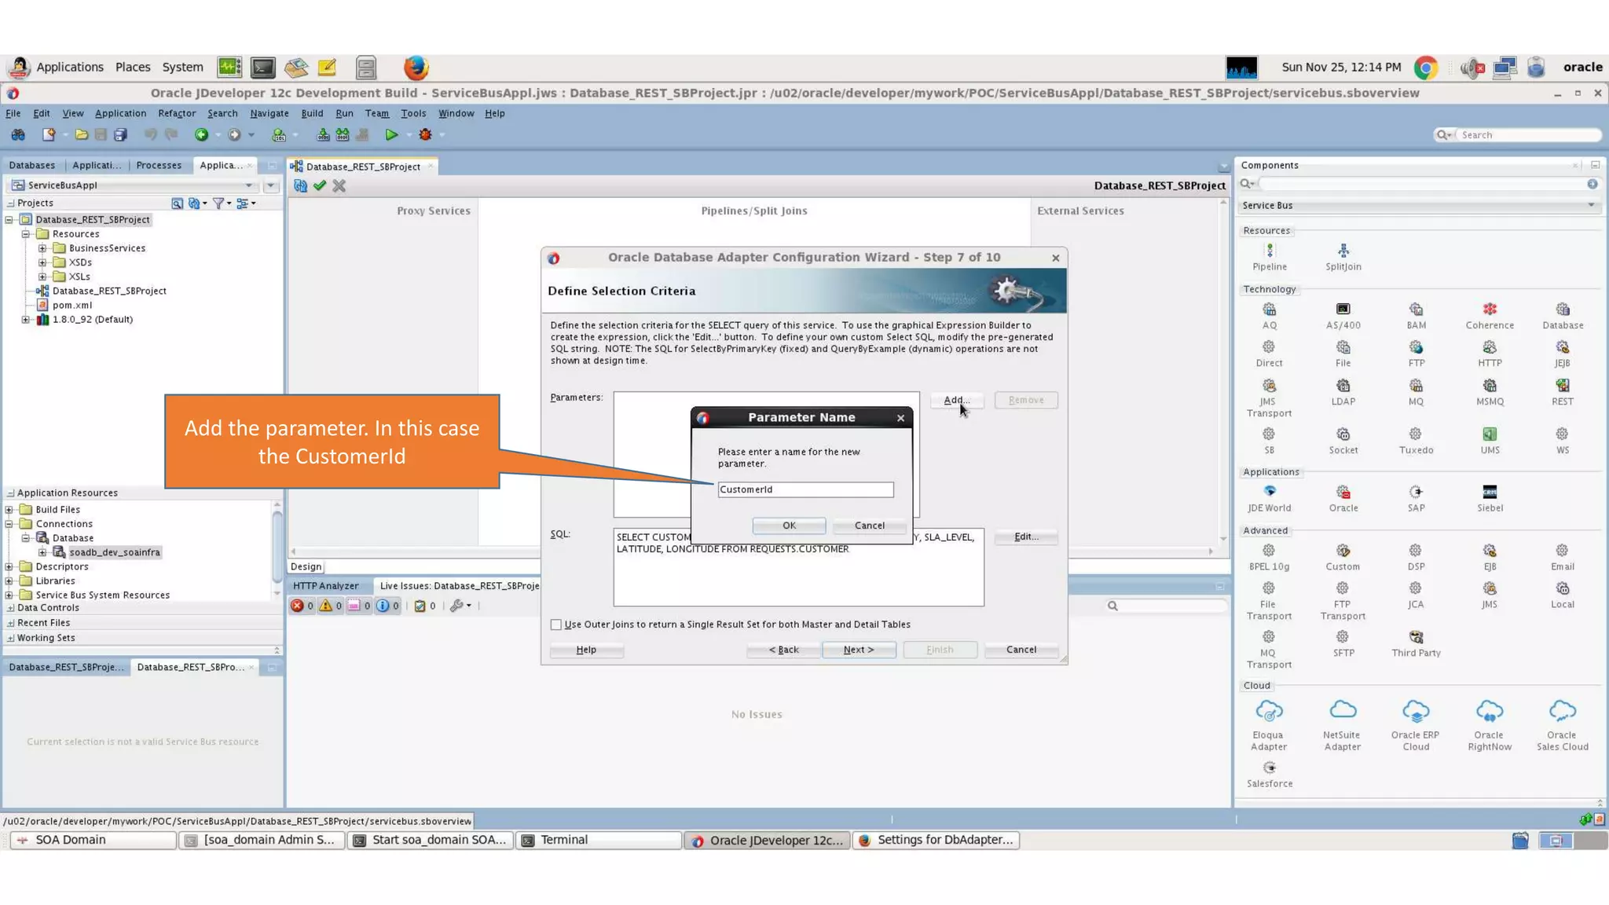This screenshot has width=1609, height=905.
Task: Enable Use Outer Joins checkbox
Action: (x=556, y=625)
